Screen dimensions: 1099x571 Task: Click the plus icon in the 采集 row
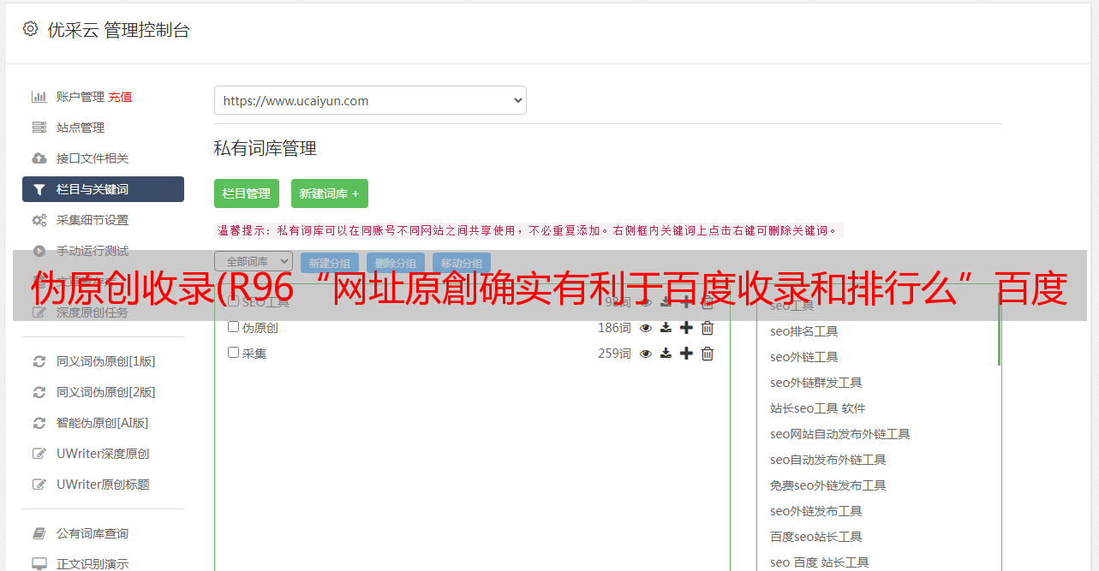[x=686, y=354]
